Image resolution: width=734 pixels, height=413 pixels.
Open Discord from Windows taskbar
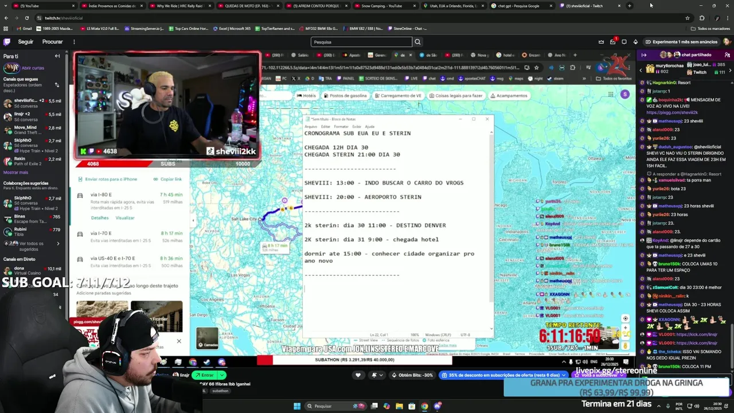(x=437, y=406)
